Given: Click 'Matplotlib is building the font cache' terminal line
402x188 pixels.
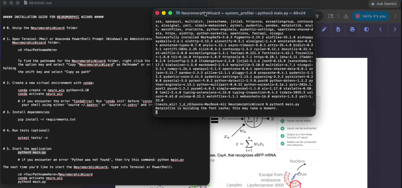Looking at the screenshot, I should coord(216,108).
